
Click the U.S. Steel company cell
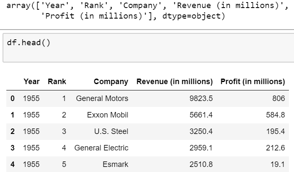[x=111, y=131]
